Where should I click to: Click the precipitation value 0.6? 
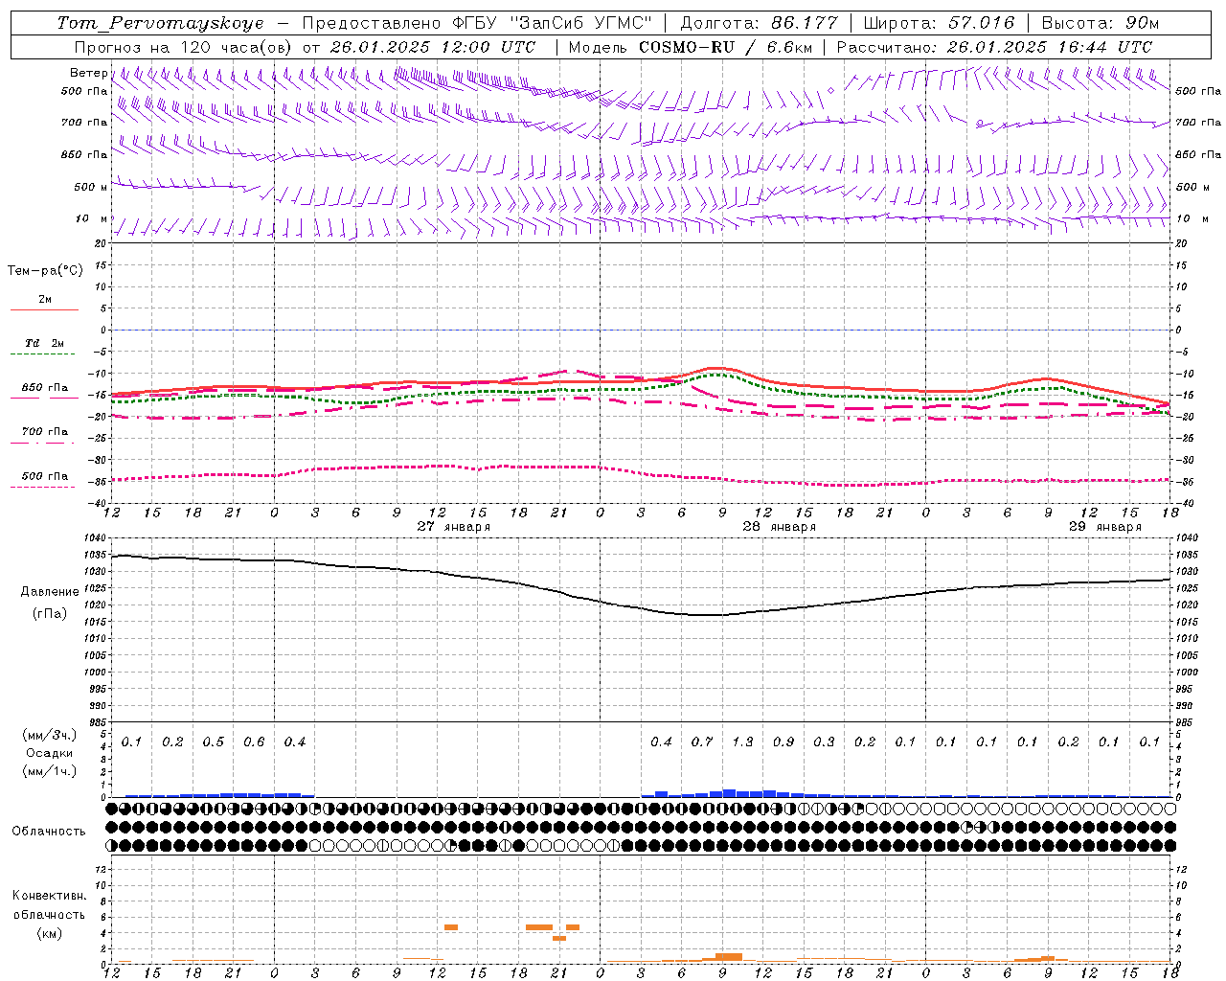point(254,741)
